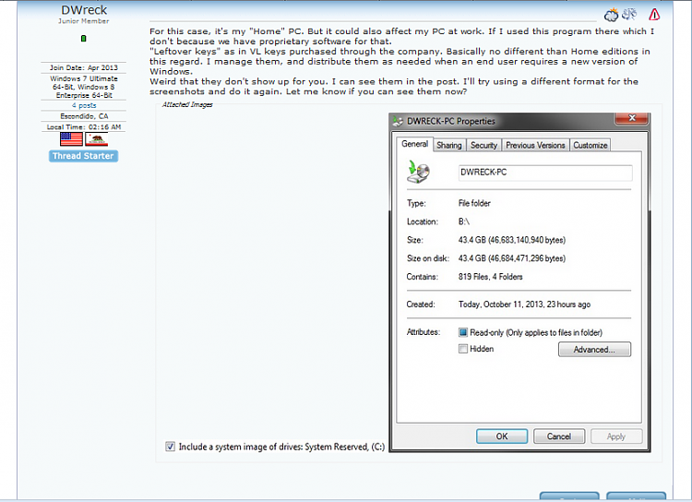
Task: Click the Windows 7 Ultimate system spec text
Action: tap(84, 87)
